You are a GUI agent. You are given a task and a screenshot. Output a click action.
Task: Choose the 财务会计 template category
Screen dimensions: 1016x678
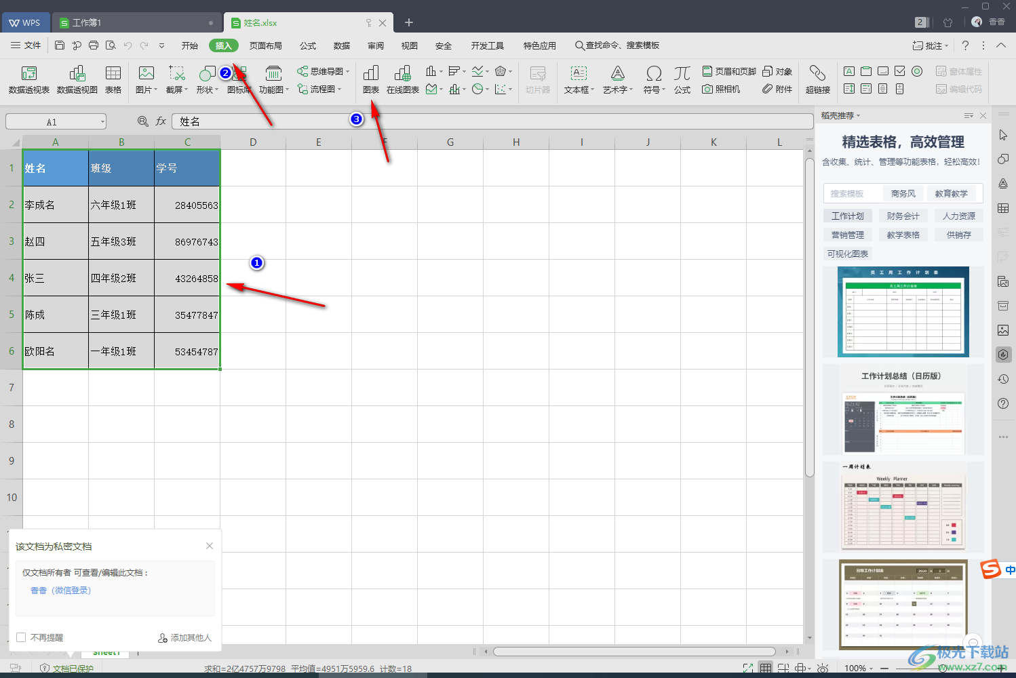point(903,216)
